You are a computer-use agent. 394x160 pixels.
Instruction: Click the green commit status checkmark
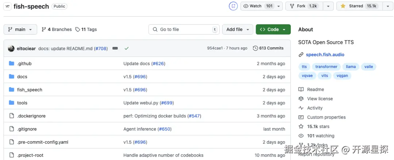point(127,48)
